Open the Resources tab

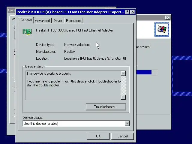pos(74,21)
